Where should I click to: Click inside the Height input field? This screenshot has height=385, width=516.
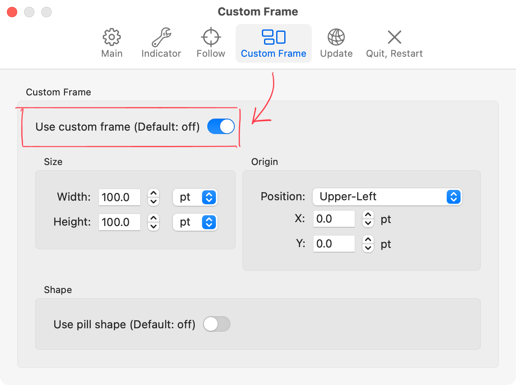119,222
